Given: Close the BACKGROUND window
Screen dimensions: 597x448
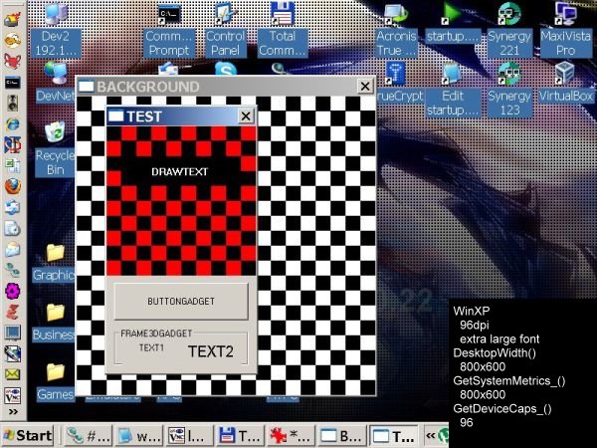Looking at the screenshot, I should coord(365,87).
